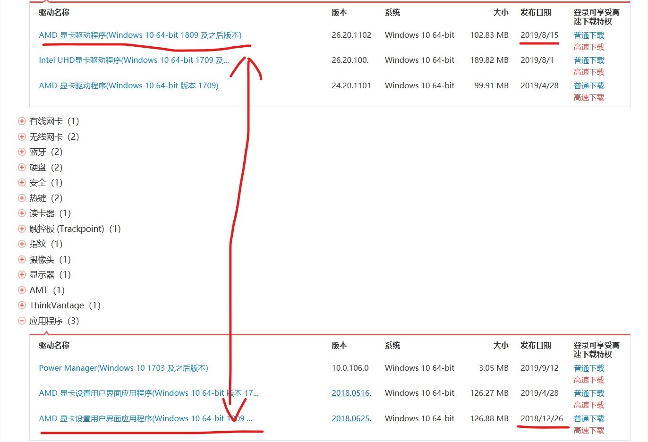Viewport: 648px width, 442px height.
Task: Select size value 99.91 MB
Action: pyautogui.click(x=491, y=85)
